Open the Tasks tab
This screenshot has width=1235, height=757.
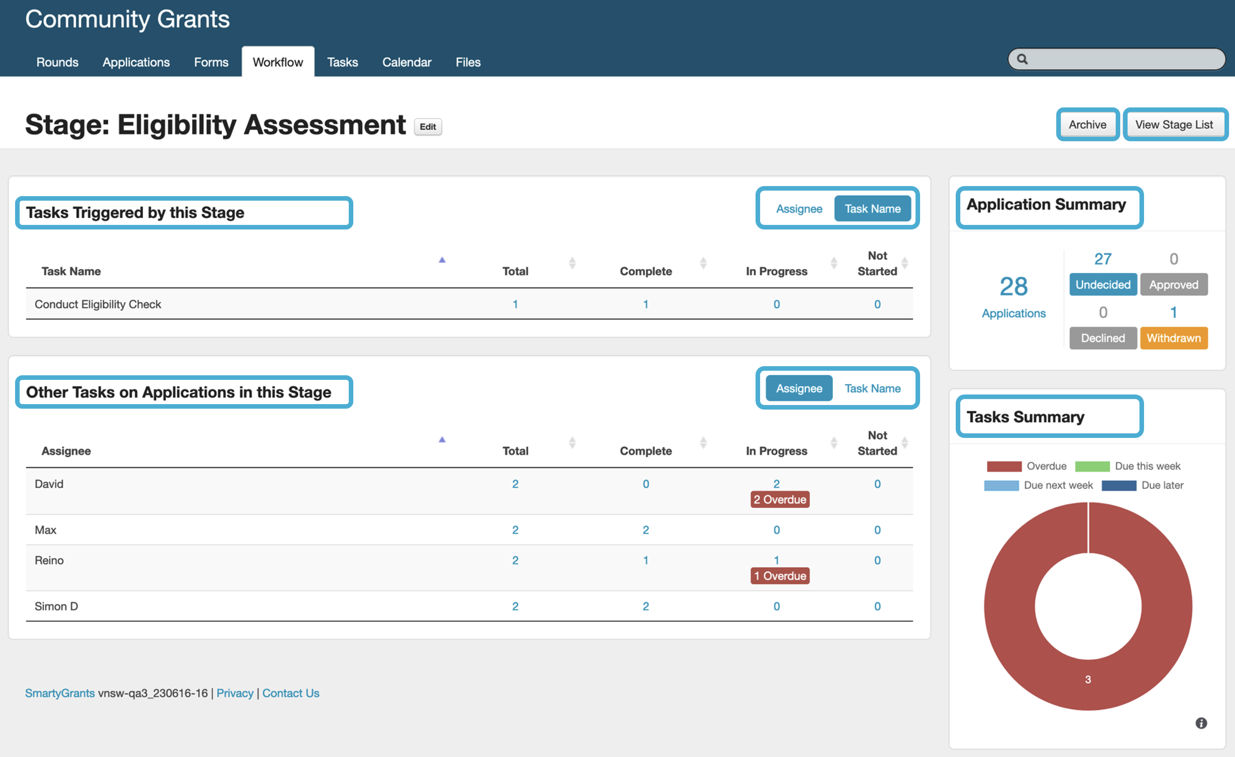tap(342, 62)
